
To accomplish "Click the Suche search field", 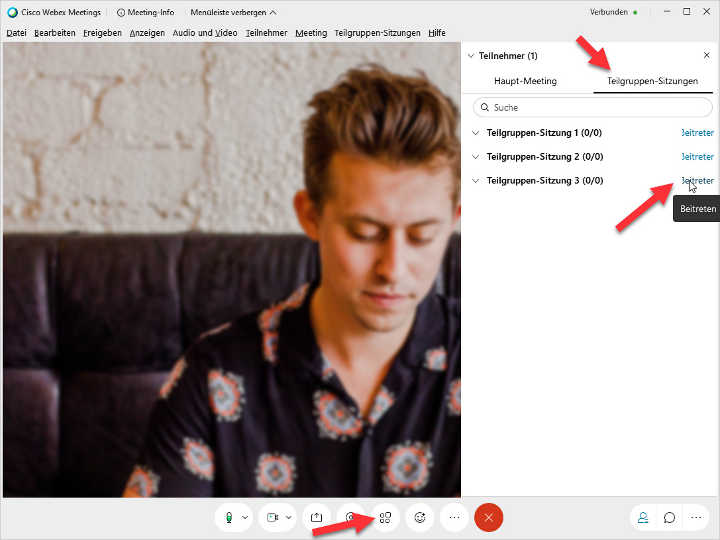I will (x=592, y=108).
